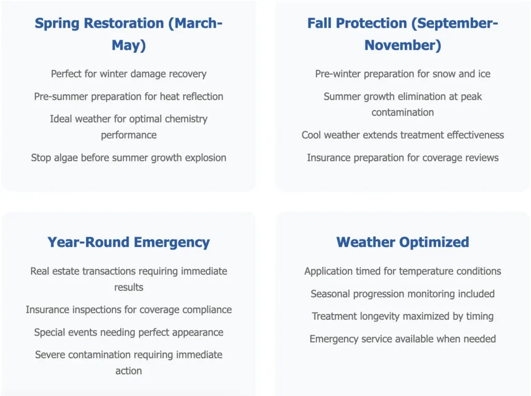This screenshot has width=531, height=396.
Task: Select the Year-Round Emergency heading
Action: click(x=129, y=242)
